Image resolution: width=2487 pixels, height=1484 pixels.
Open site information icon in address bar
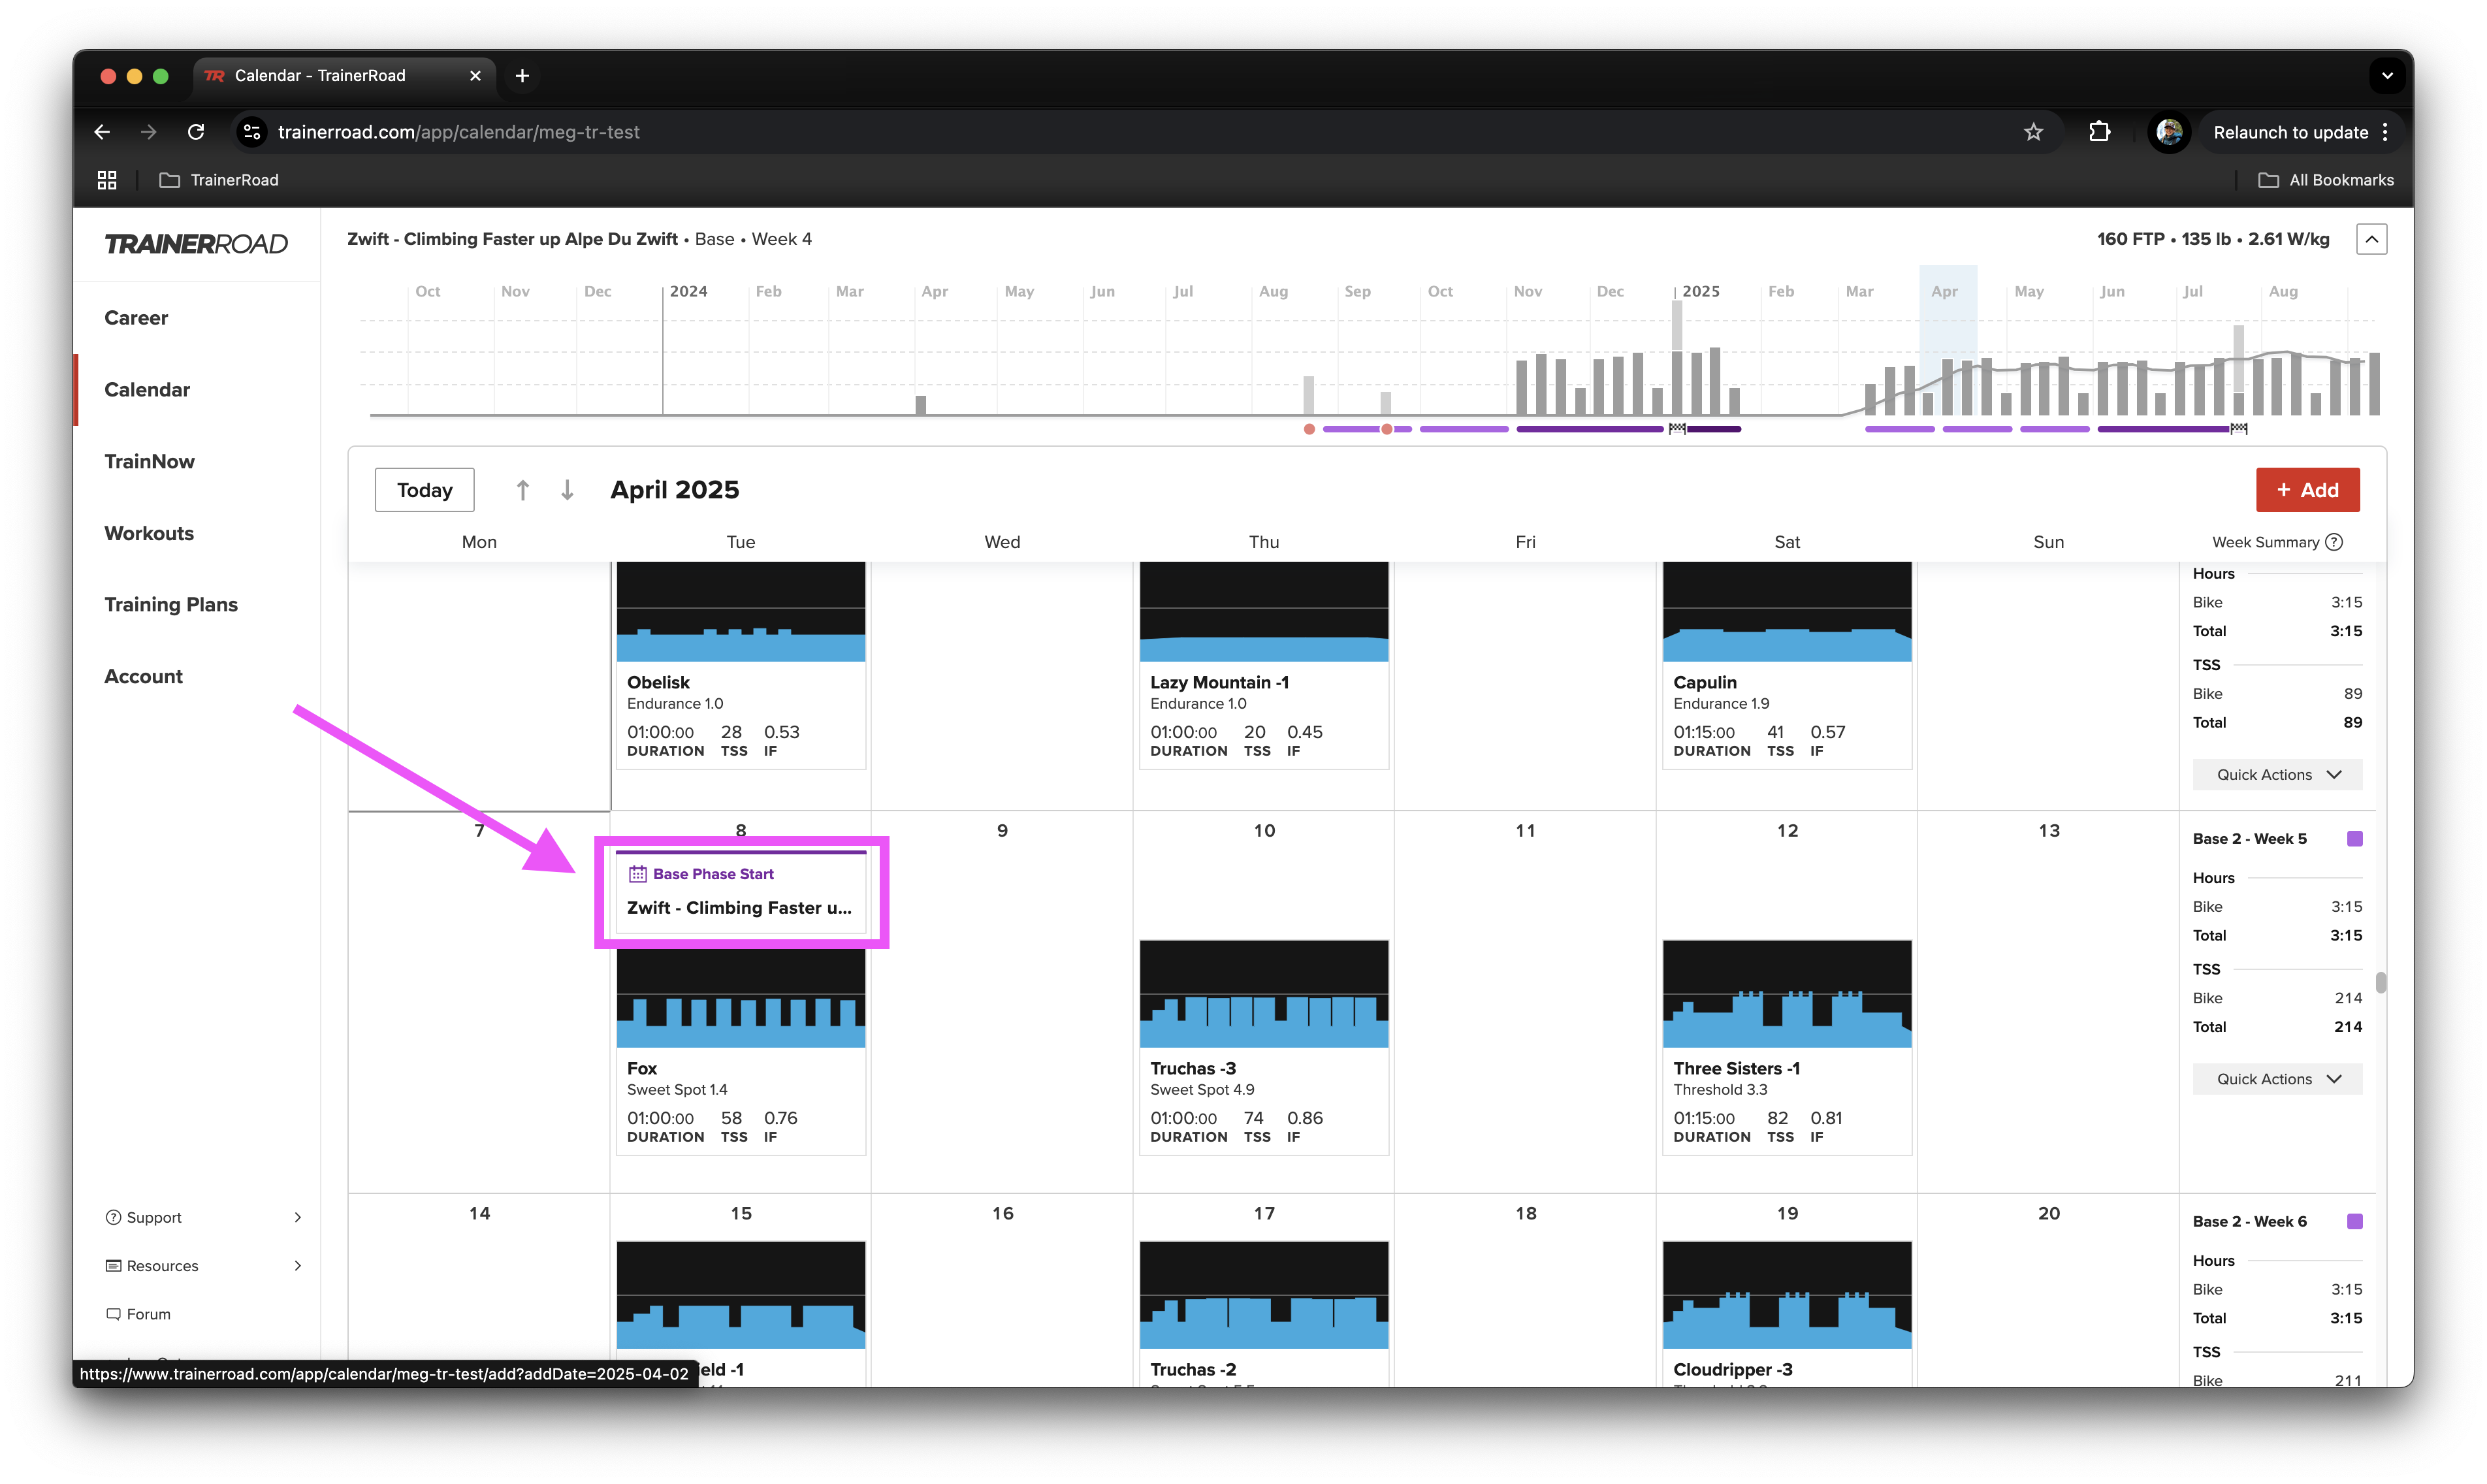pos(252,132)
